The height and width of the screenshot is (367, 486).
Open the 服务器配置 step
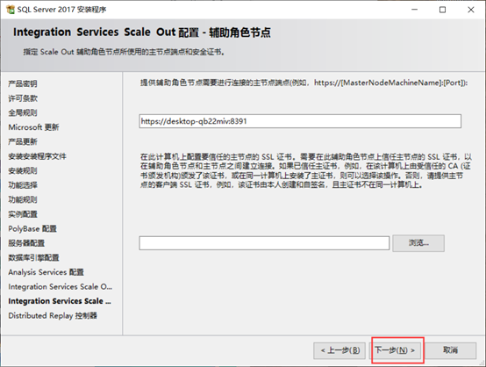tap(26, 243)
